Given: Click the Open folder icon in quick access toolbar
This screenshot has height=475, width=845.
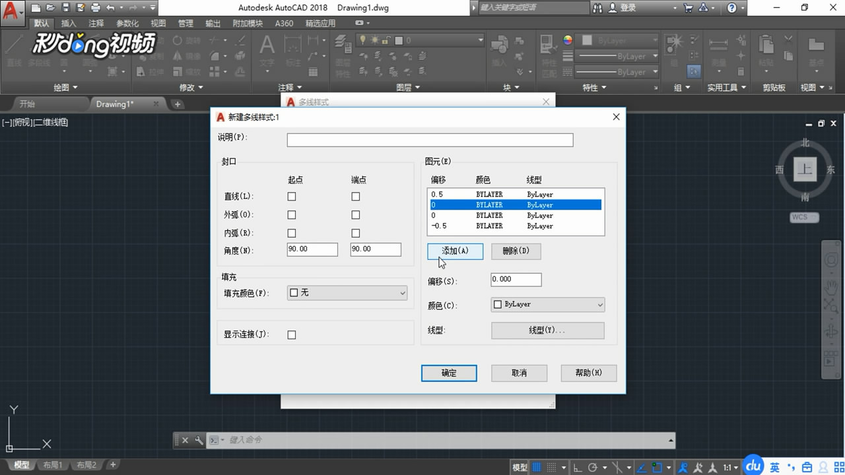Looking at the screenshot, I should 50,8.
